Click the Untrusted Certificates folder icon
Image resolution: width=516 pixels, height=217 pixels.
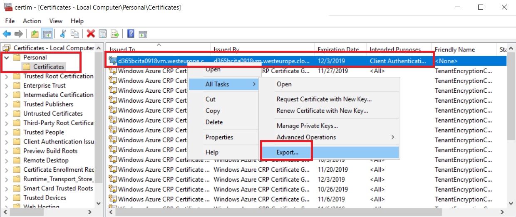[17, 113]
